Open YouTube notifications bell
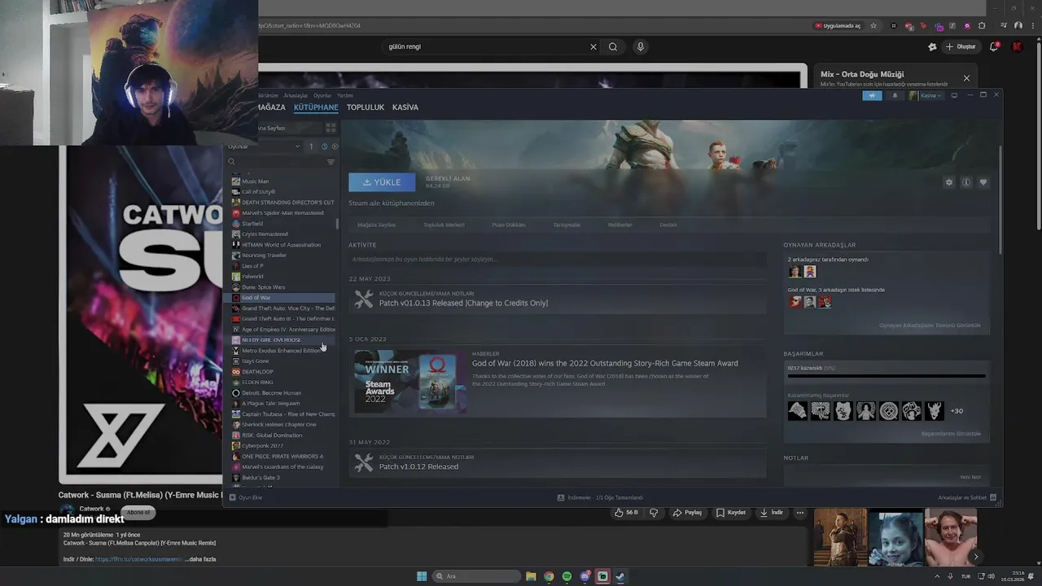This screenshot has height=586, width=1042. click(994, 46)
